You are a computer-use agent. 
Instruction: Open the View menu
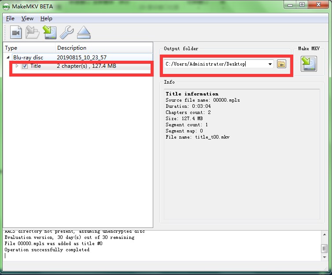(28, 18)
